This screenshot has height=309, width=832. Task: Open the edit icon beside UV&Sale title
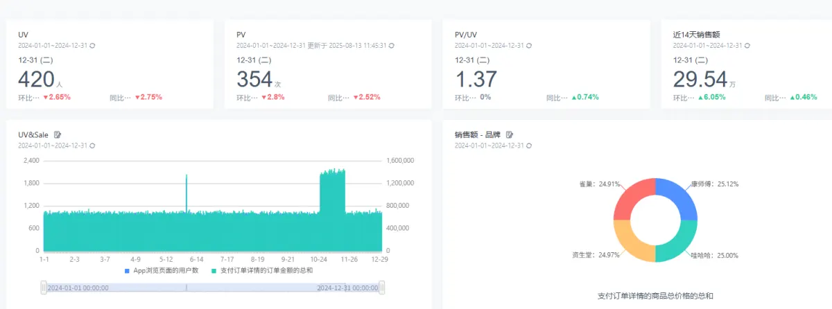click(58, 134)
